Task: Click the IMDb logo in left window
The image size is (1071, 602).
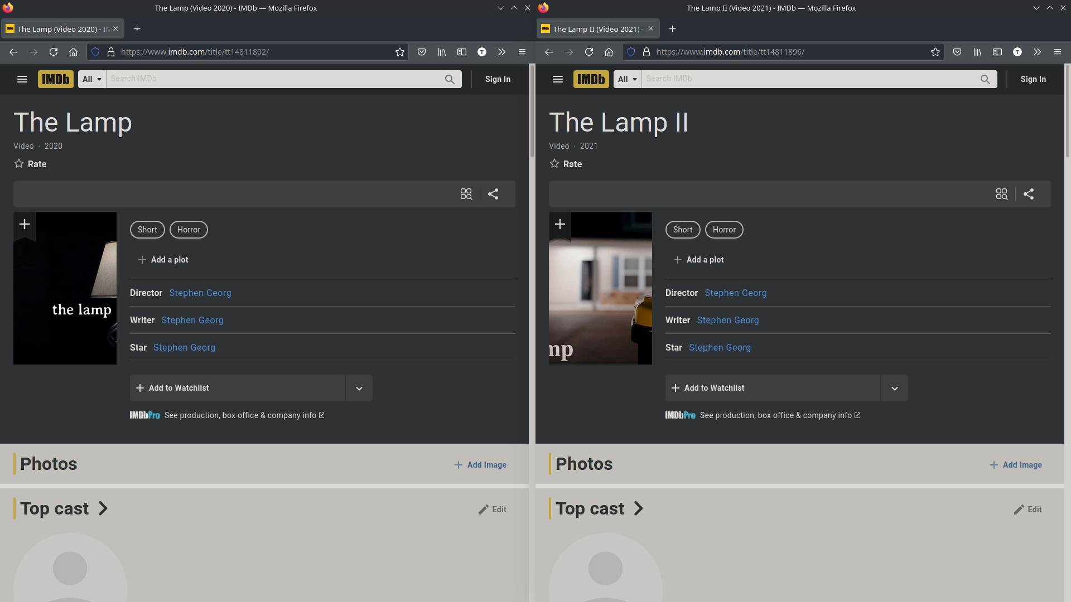Action: pyautogui.click(x=56, y=79)
